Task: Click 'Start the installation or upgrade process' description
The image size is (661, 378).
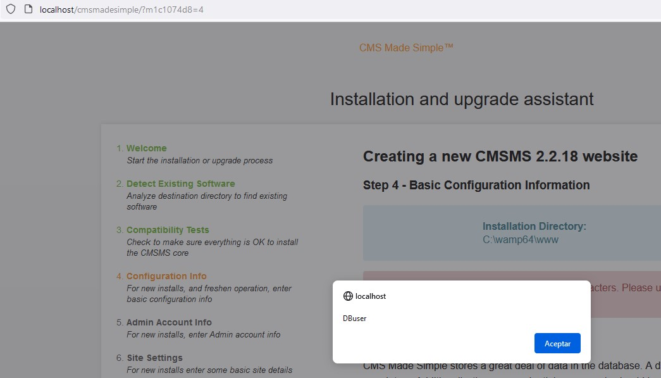Action: [x=200, y=160]
